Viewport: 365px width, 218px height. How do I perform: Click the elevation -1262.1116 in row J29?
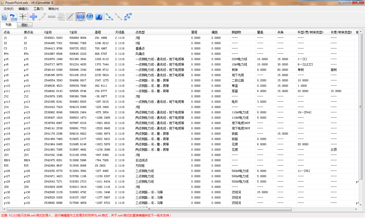102,187
